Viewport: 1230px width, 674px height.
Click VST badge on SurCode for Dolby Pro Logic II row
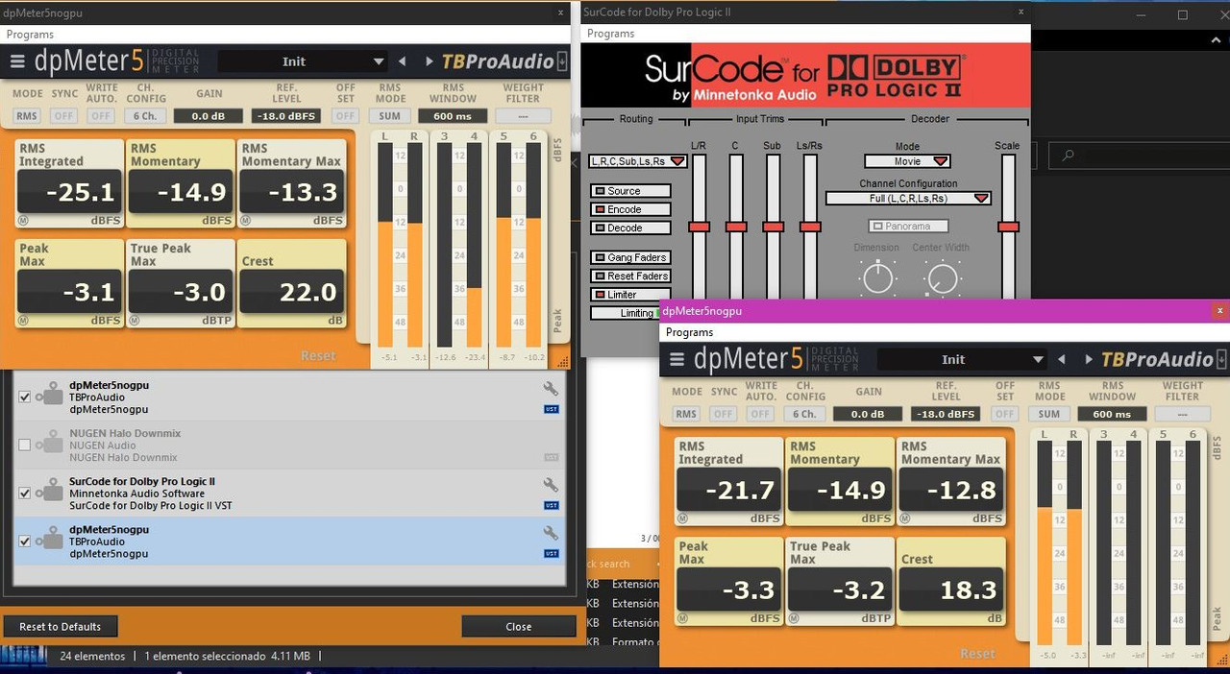coord(551,505)
